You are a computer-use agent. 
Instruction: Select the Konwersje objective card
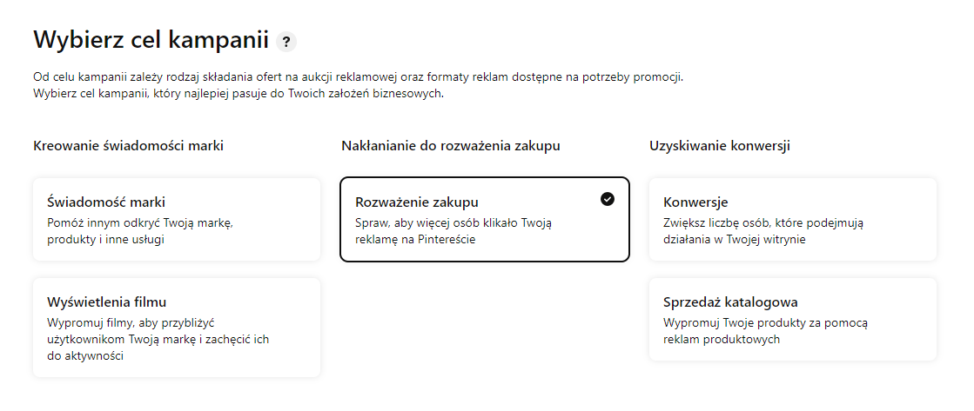tap(792, 219)
